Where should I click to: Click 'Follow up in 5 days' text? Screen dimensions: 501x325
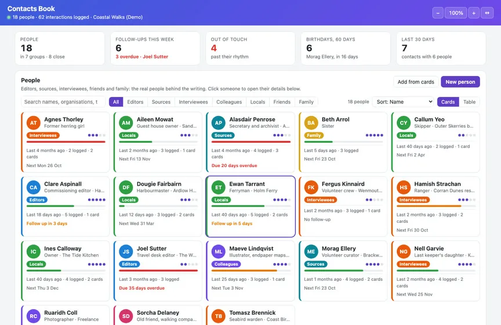pyautogui.click(x=232, y=223)
